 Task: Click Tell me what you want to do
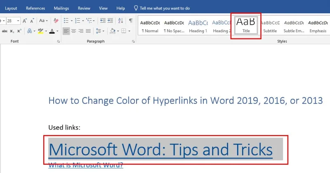pos(165,8)
